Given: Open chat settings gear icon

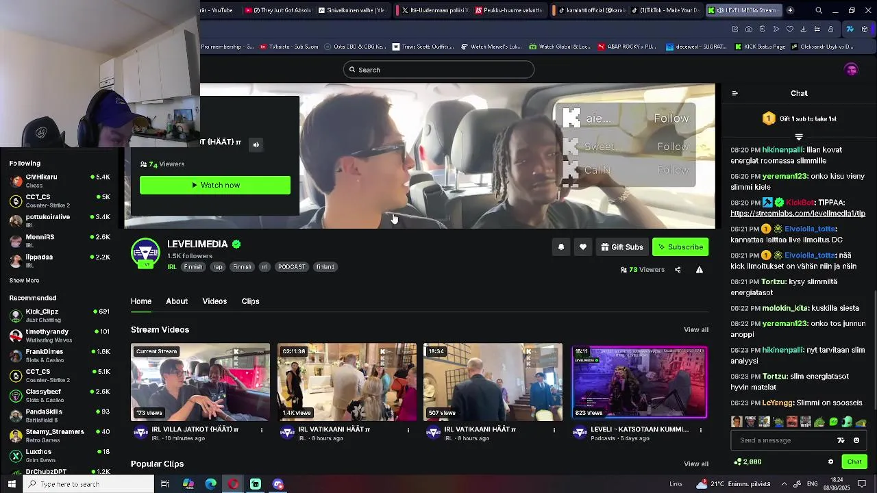Looking at the screenshot, I should 831,462.
